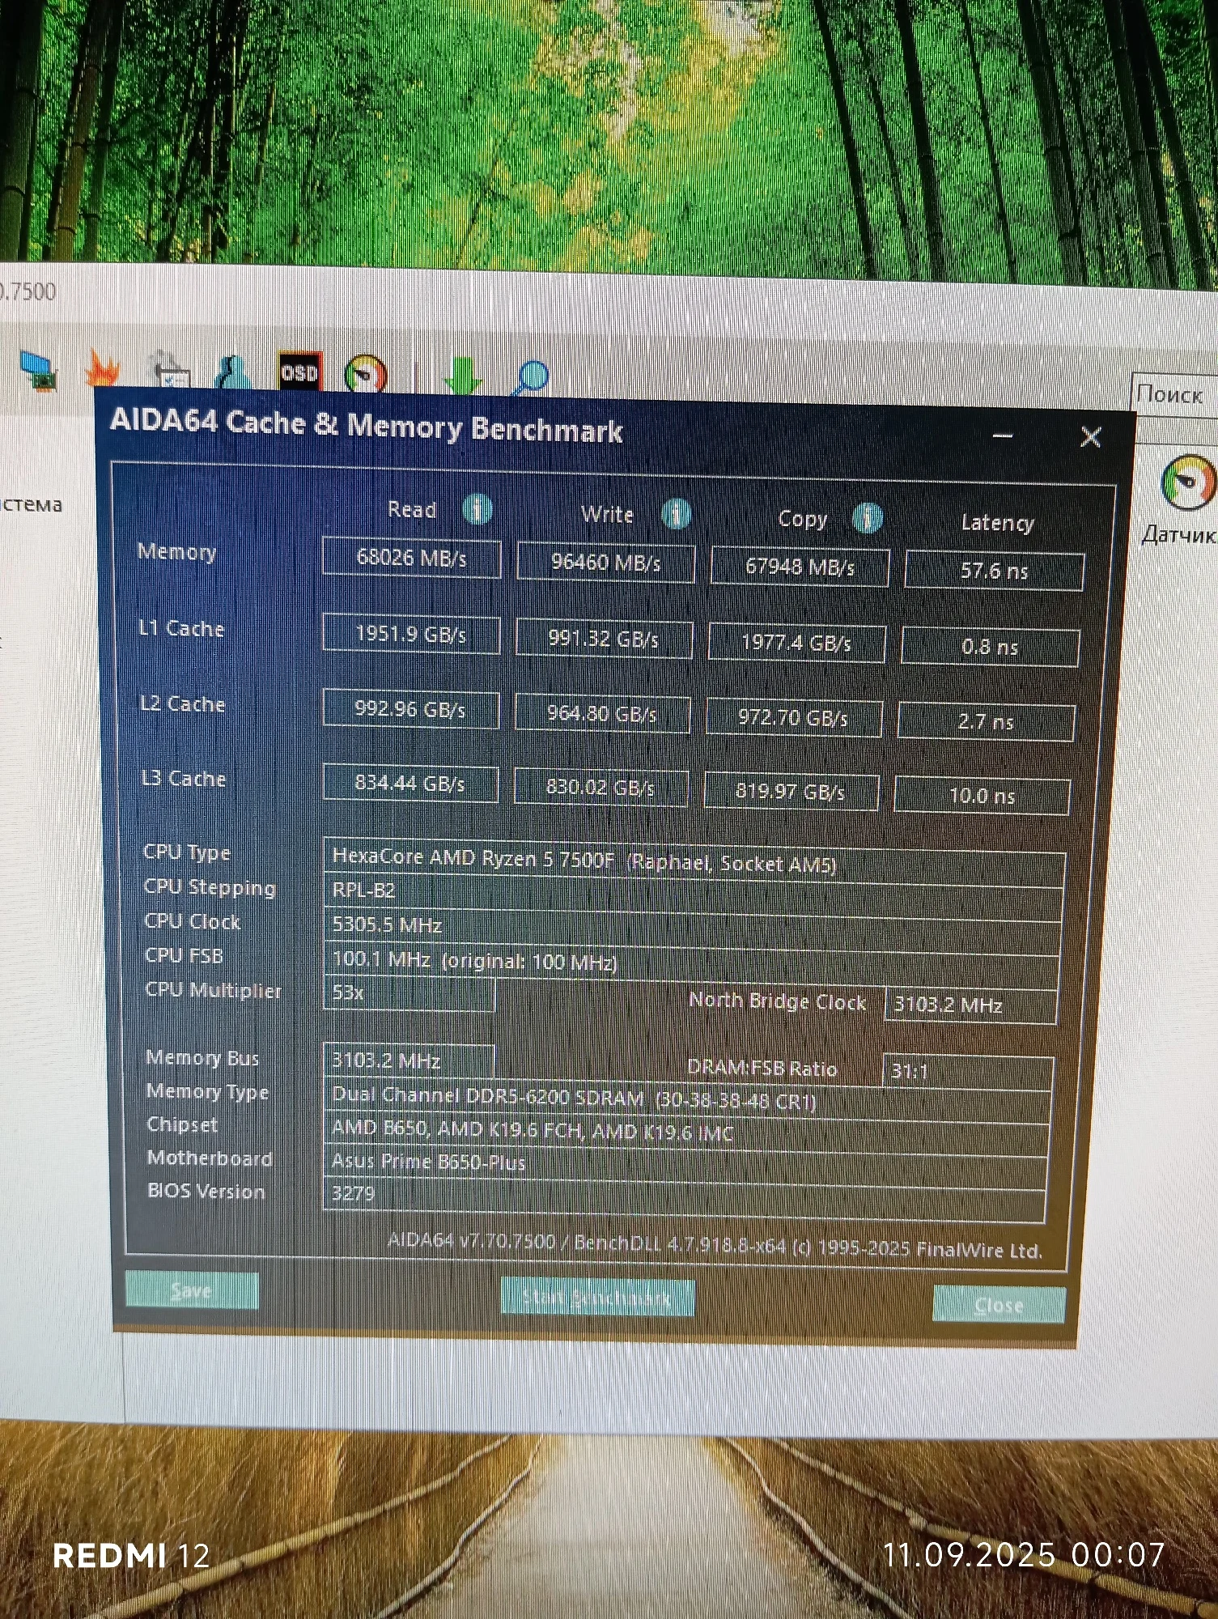1218x1619 pixels.
Task: Click the L1 Cache write value 991.32 GB/s
Action: click(604, 639)
